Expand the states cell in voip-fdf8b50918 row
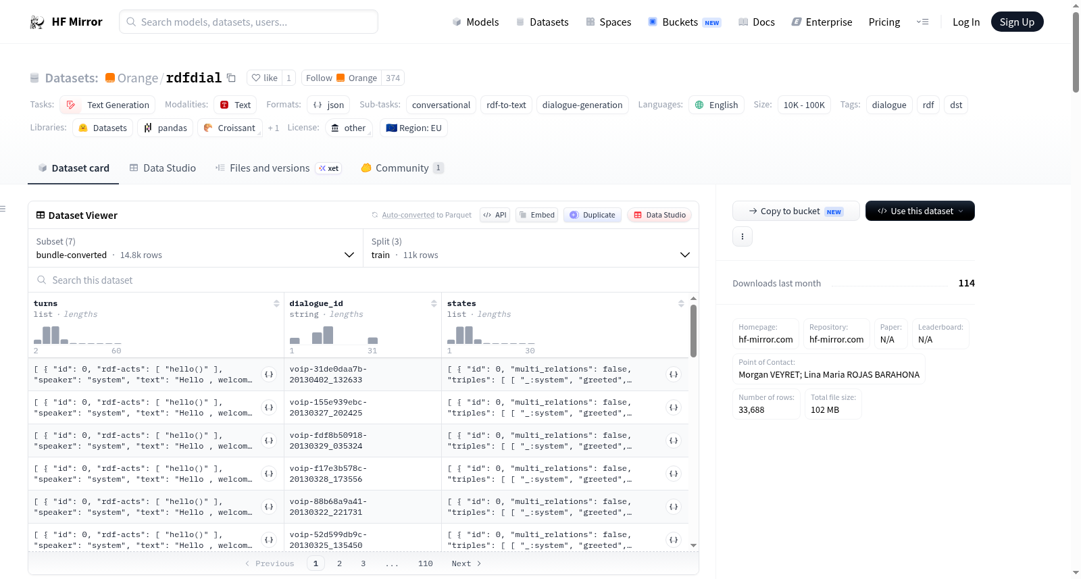This screenshot has width=1081, height=579. pos(674,440)
